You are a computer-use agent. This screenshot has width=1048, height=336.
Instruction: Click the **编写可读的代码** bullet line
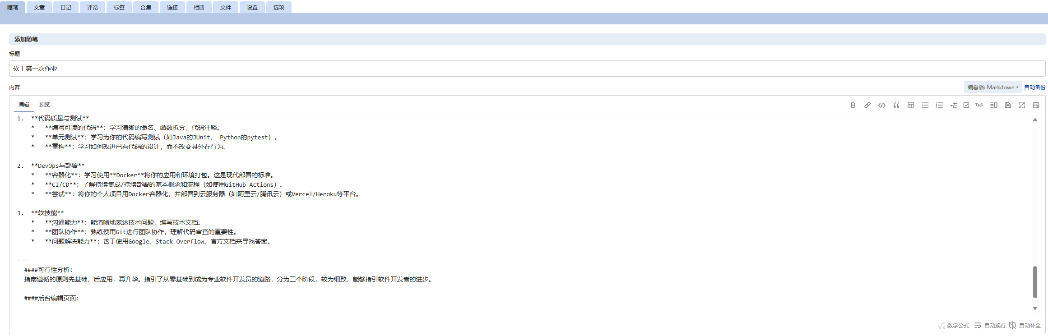(126, 128)
